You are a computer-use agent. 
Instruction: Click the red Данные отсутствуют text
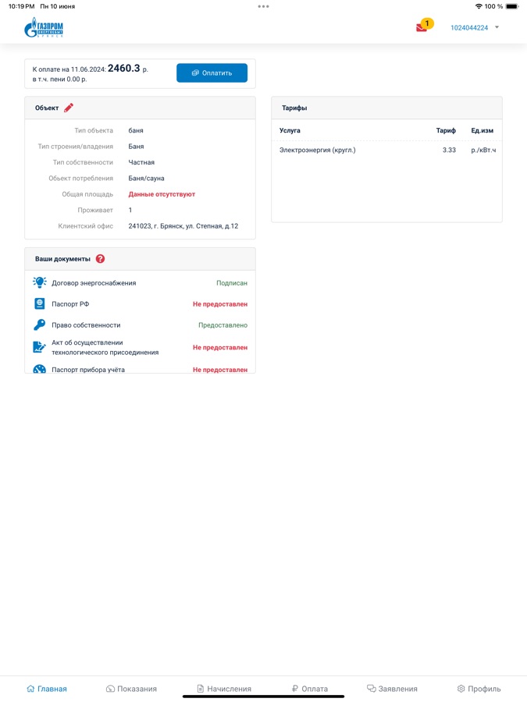(x=162, y=194)
